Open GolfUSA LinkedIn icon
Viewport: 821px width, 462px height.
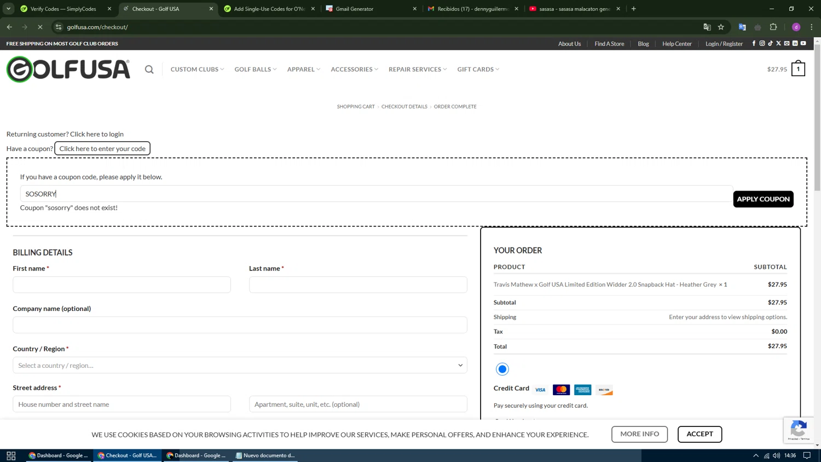pos(795,43)
